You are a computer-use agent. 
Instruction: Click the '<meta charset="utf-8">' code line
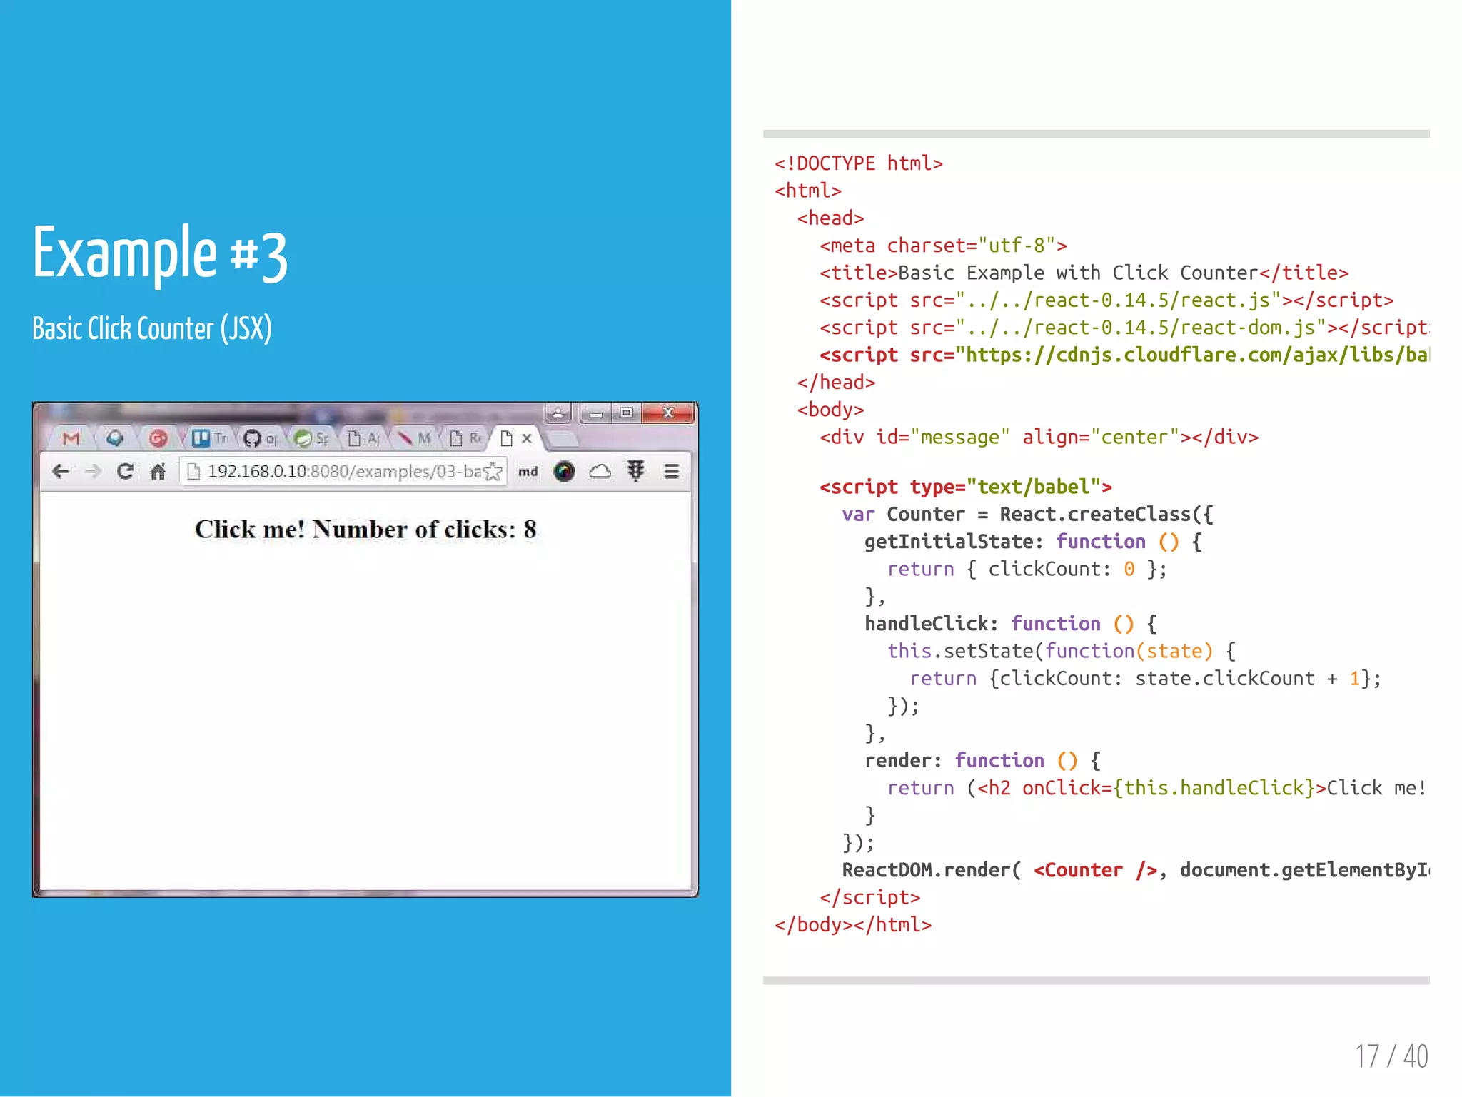(x=943, y=246)
